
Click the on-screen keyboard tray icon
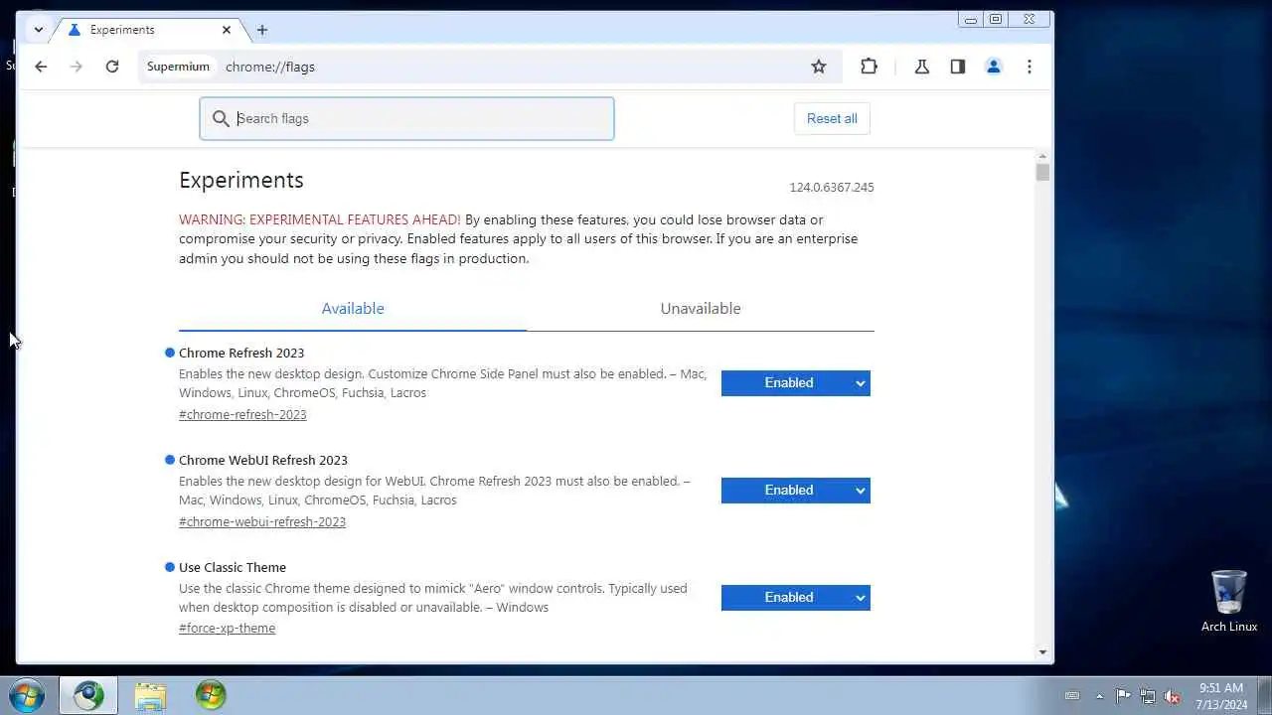(1072, 696)
